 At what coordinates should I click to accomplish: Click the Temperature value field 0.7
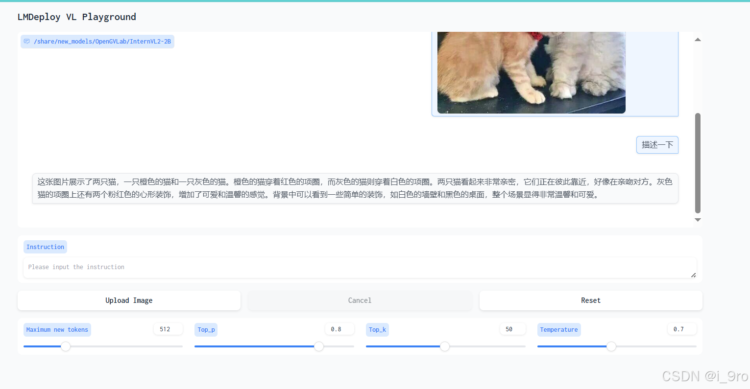pos(682,329)
